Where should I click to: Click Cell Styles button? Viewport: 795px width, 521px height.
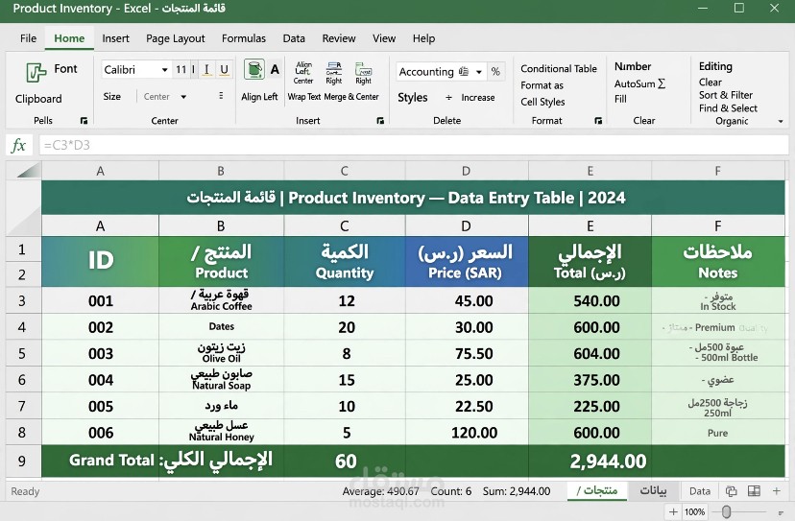click(x=542, y=102)
